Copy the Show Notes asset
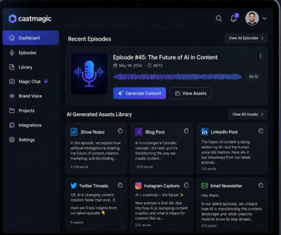The image size is (281, 235). (x=120, y=131)
